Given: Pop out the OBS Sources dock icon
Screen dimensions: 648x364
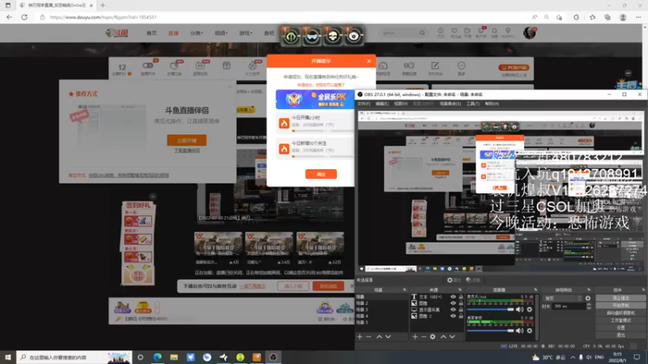Looking at the screenshot, I should (x=460, y=290).
